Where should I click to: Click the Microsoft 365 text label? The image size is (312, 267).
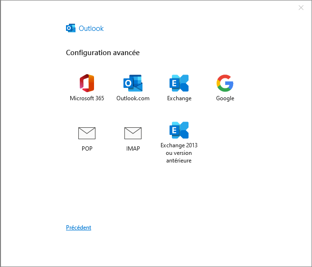(x=87, y=98)
